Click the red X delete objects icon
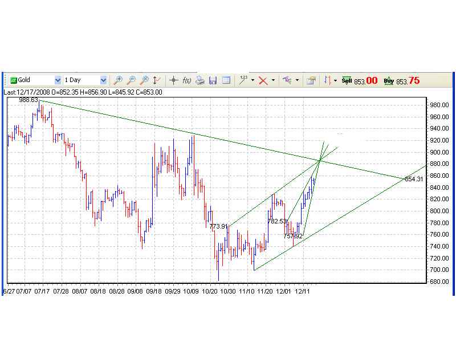The height and width of the screenshot is (342, 456). (263, 80)
